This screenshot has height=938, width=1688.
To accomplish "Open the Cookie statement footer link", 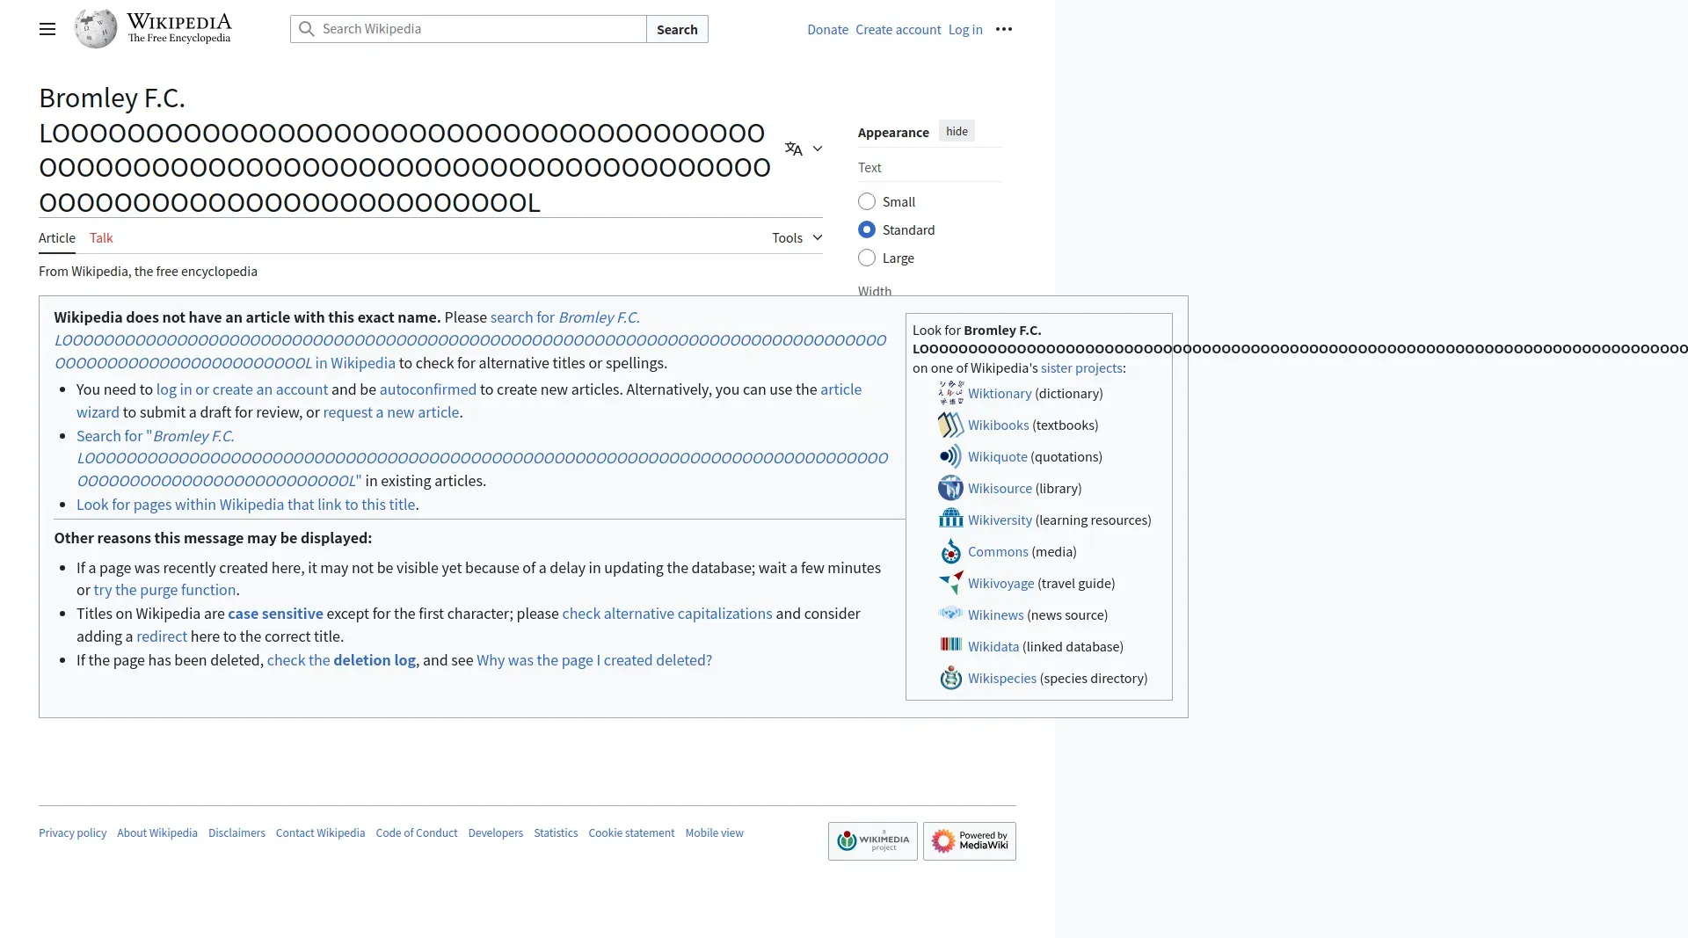I will (x=631, y=833).
